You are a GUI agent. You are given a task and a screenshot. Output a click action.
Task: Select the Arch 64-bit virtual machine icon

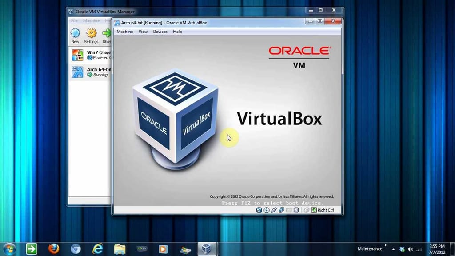pyautogui.click(x=77, y=72)
